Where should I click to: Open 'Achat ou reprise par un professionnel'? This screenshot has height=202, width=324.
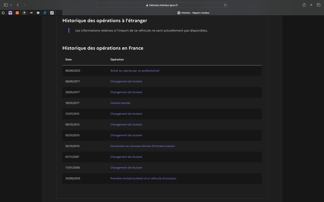[x=135, y=71]
